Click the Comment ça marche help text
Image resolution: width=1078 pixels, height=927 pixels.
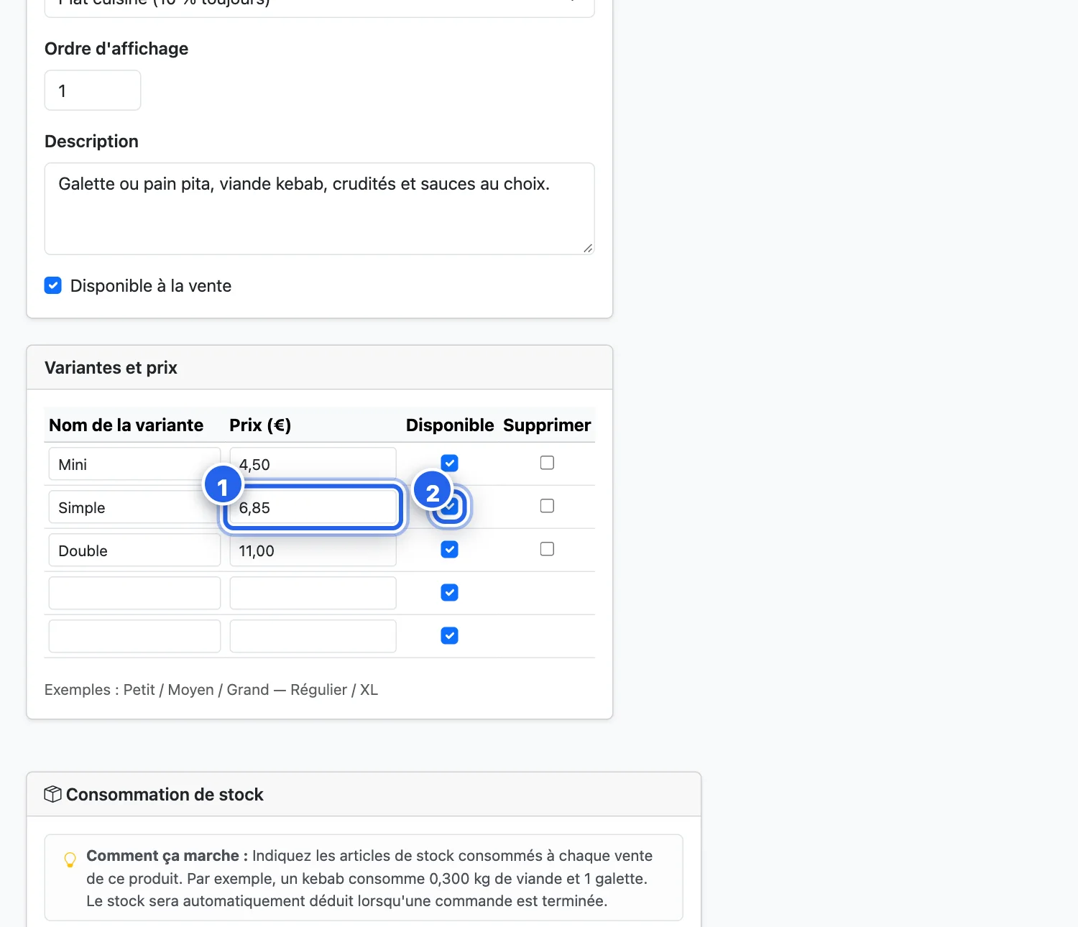tap(369, 878)
